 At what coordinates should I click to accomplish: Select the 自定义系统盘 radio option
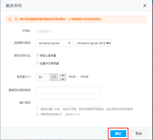[38, 55]
